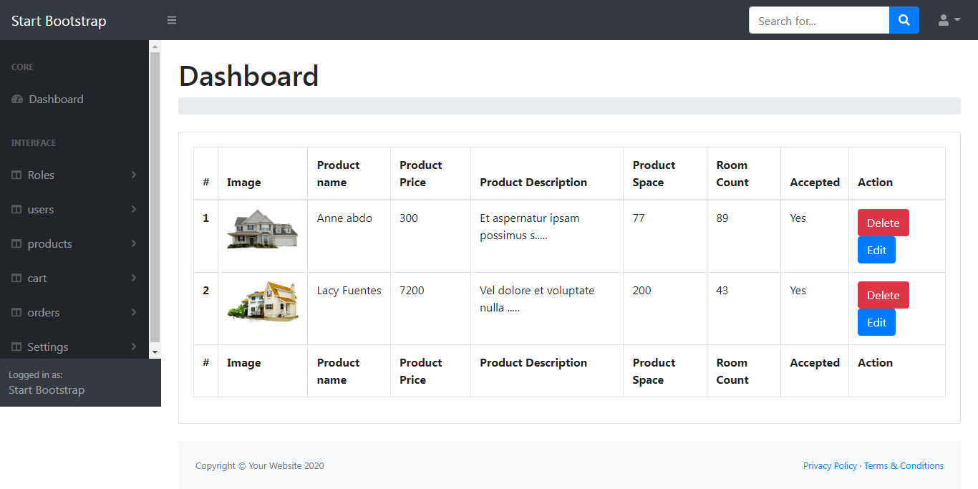Edit the Lacy Fuentes product
This screenshot has width=978, height=489.
[x=876, y=322]
